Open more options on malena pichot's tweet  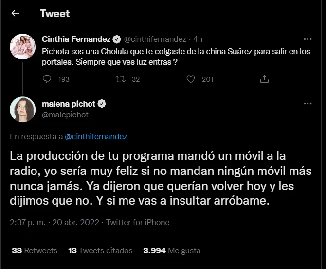[308, 104]
